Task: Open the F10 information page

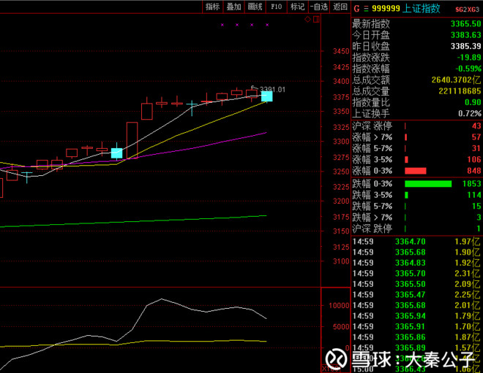Action: coord(277,7)
